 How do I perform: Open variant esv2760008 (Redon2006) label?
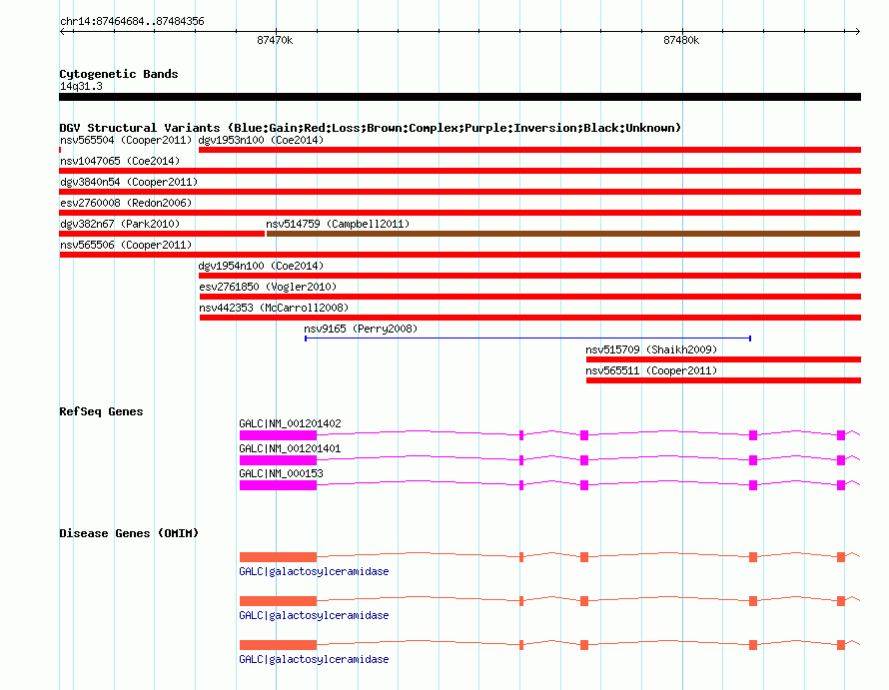tap(126, 203)
